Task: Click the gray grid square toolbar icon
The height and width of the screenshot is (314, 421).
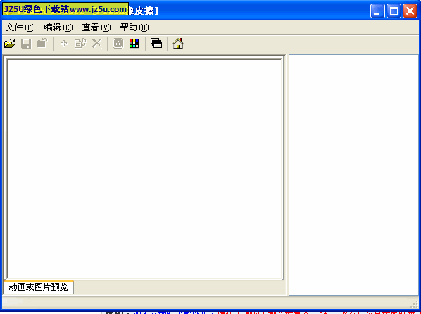Action: [x=118, y=43]
